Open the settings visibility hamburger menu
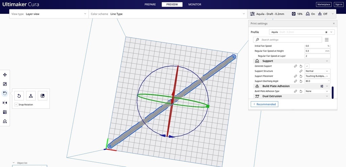This screenshot has width=346, height=167. (326, 40)
